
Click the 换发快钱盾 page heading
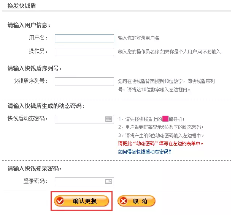(x=22, y=6)
